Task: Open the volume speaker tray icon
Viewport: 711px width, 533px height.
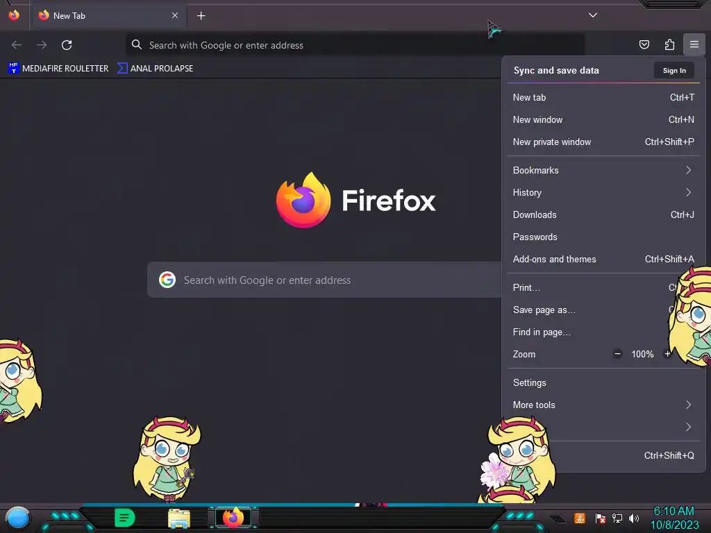Action: point(634,518)
